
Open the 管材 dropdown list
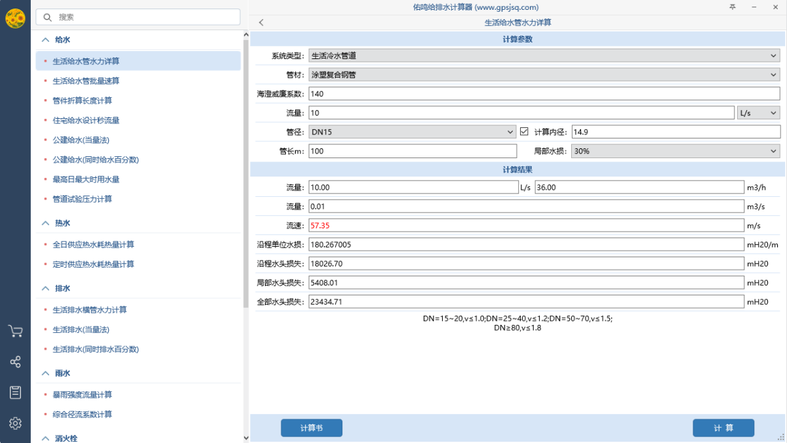[x=544, y=75]
